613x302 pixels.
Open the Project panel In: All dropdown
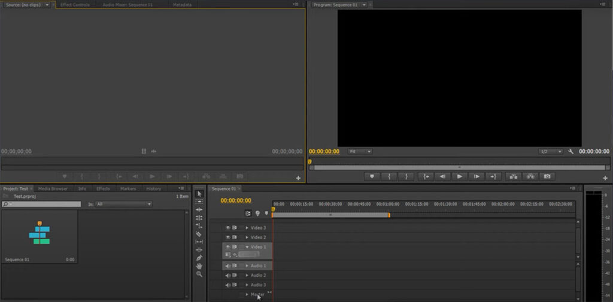(x=124, y=205)
